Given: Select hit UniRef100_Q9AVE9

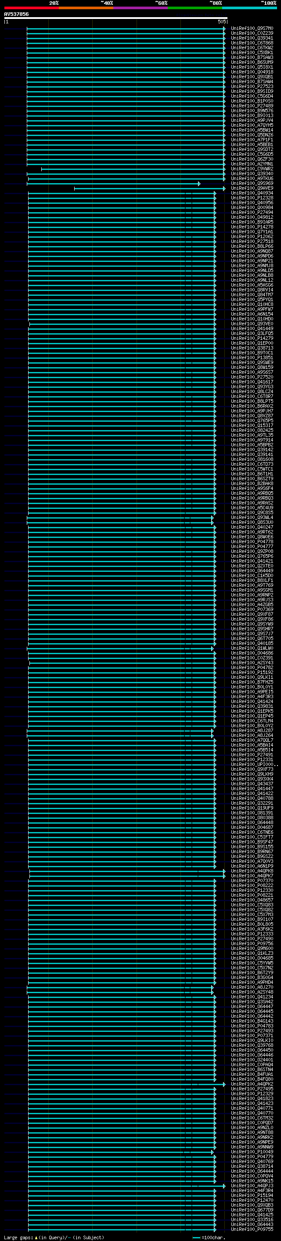Looking at the screenshot, I should [252, 188].
